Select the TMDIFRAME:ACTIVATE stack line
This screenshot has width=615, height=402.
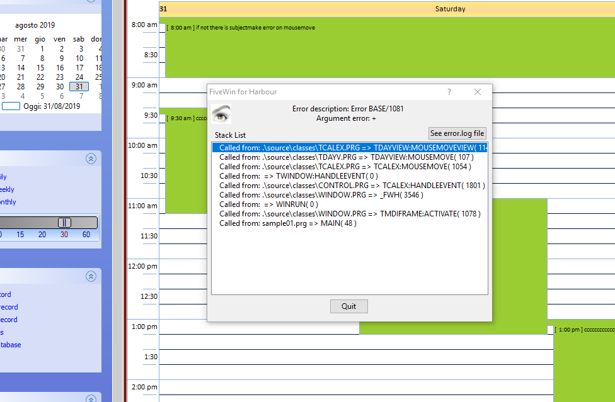(x=350, y=214)
